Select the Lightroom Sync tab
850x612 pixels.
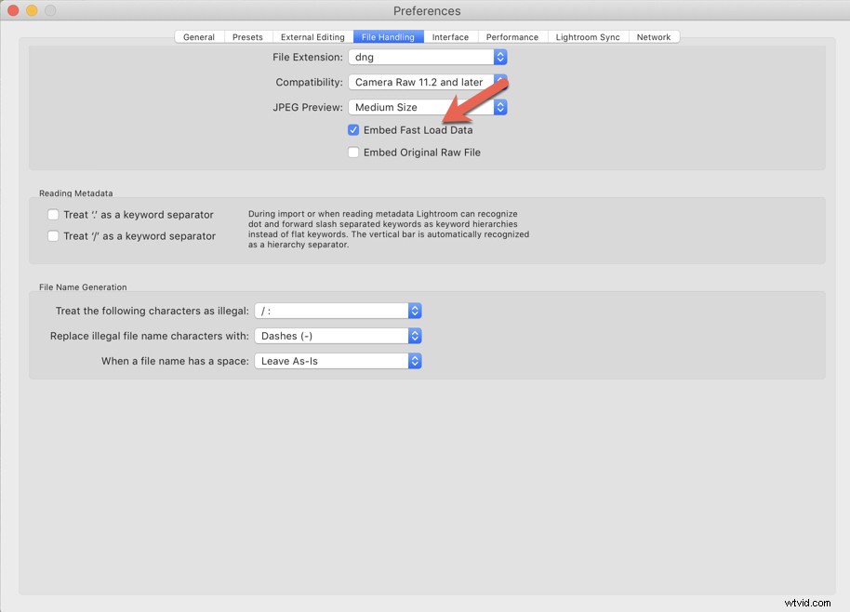coord(588,36)
